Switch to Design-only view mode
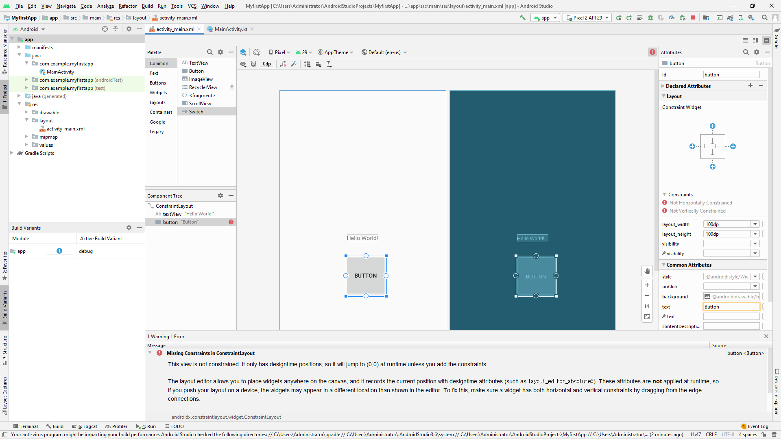This screenshot has height=439, width=781. (766, 40)
